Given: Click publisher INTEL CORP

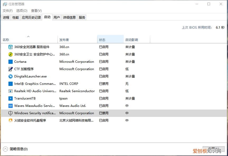Looking at the screenshot, I should tap(69, 84).
